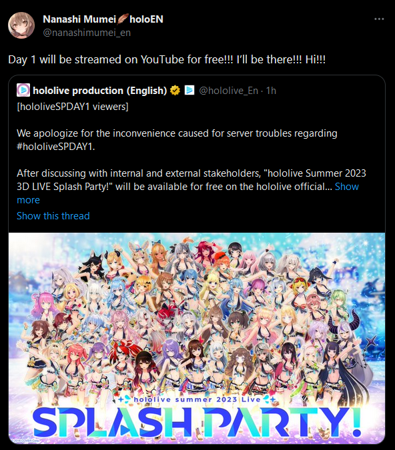Click the hololive production account avatar icon
This screenshot has width=395, height=450.
point(23,90)
